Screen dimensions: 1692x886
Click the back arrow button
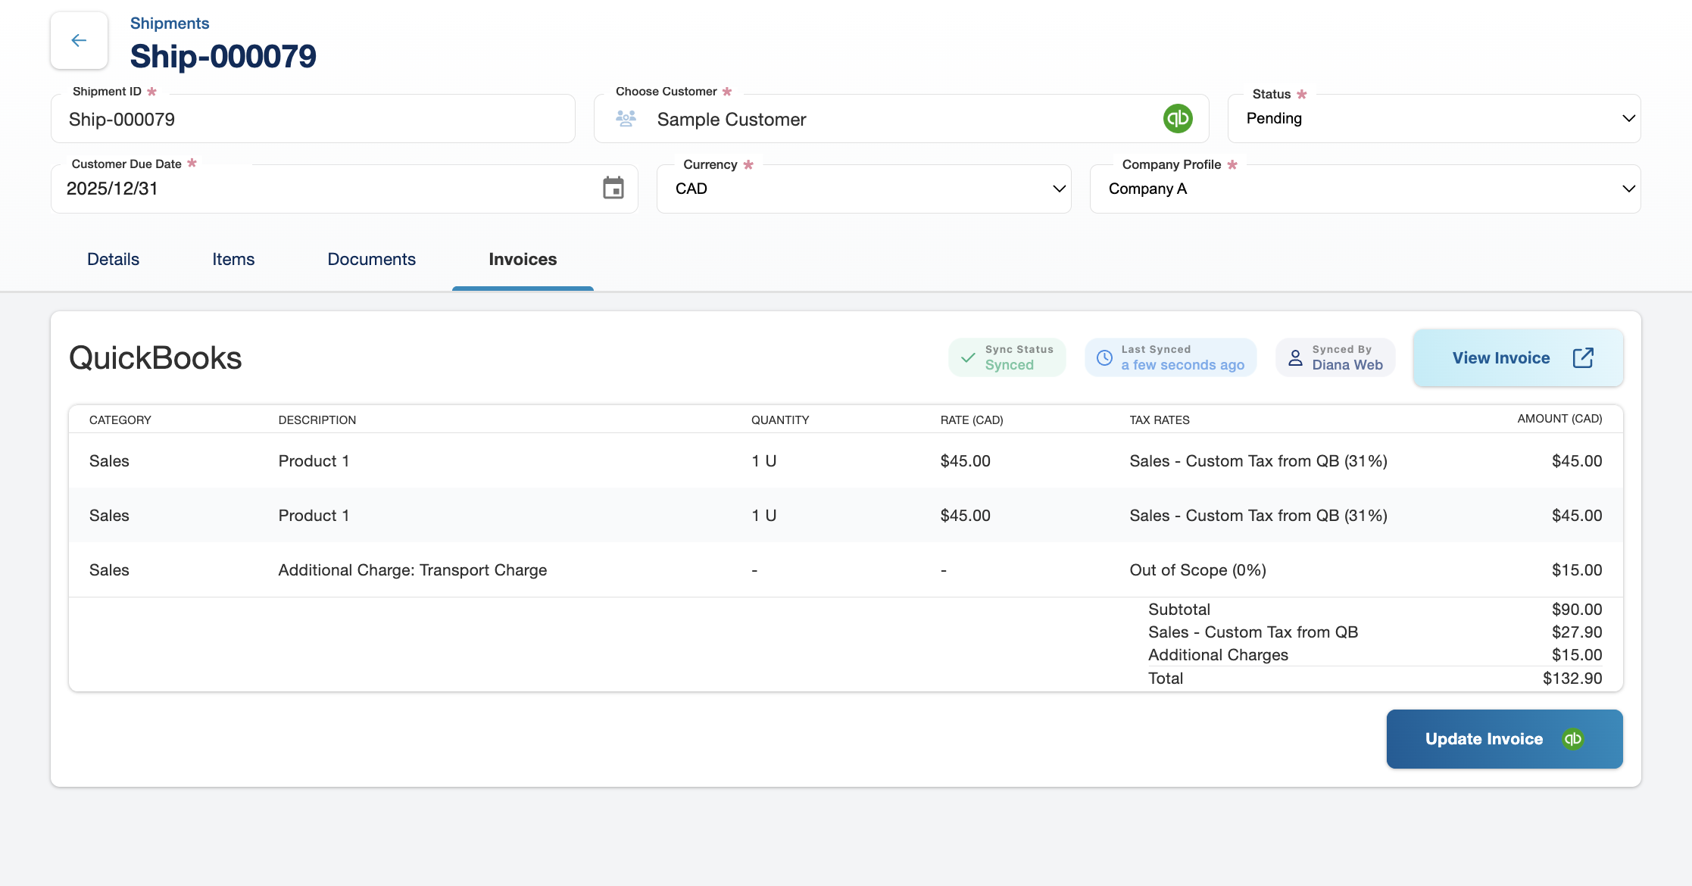click(x=79, y=40)
